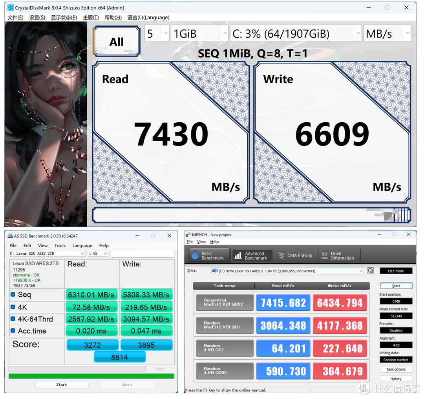Click the Random 4 KB QD32 task button
Viewport: 424px width, 399px height.
pos(225,371)
